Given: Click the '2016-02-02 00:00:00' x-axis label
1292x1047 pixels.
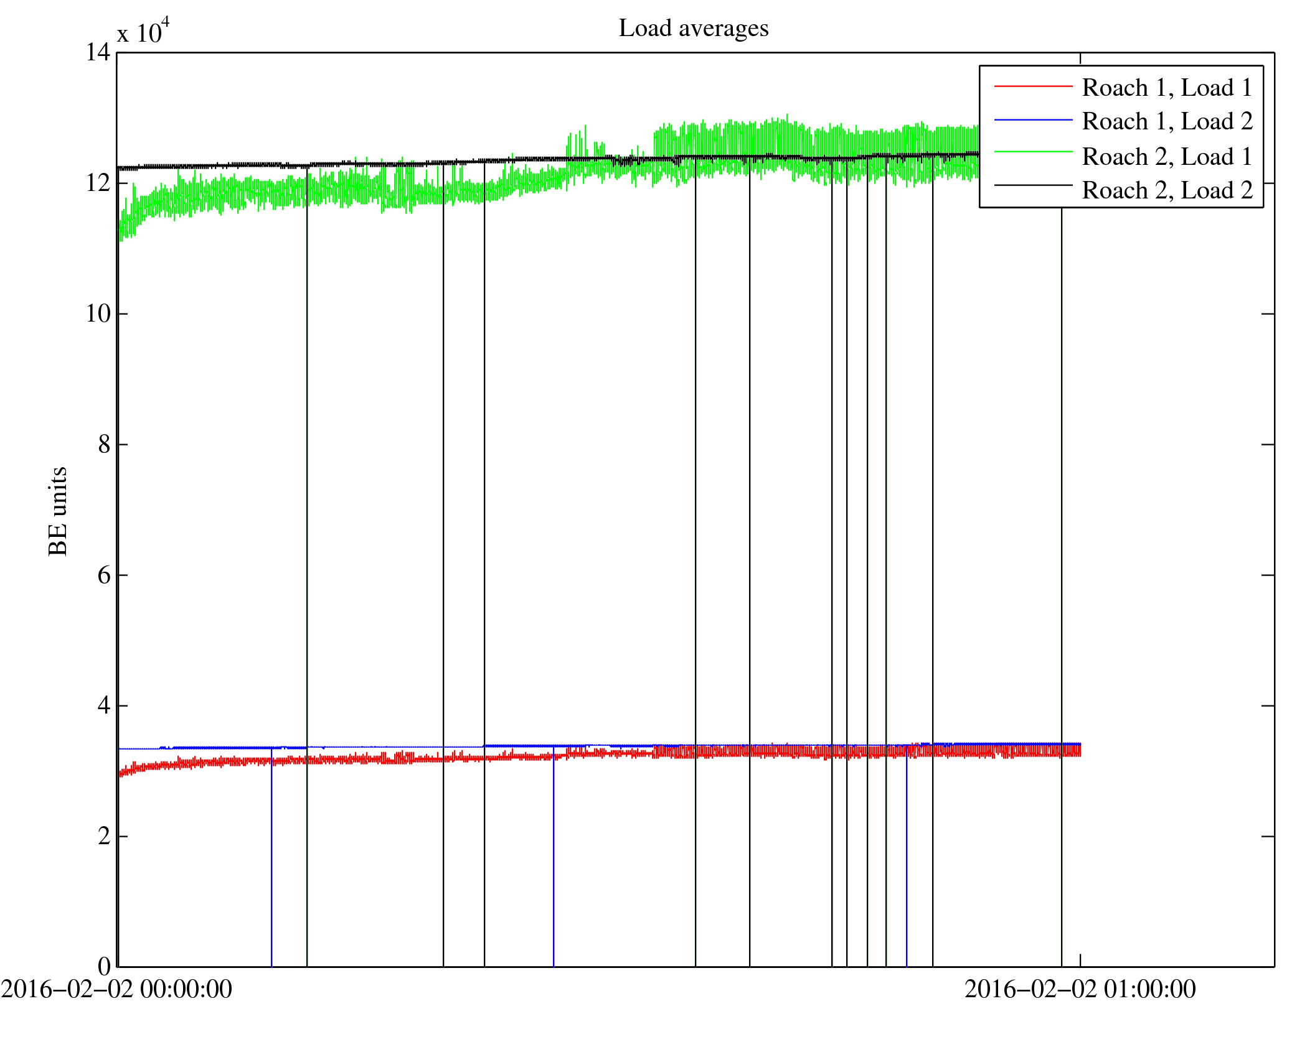Looking at the screenshot, I should point(116,989).
